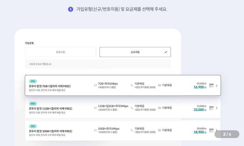This screenshot has height=146, width=244.
Task: Open the 모두다 맘껏 11GB+ plan card
Action: (x=123, y=108)
